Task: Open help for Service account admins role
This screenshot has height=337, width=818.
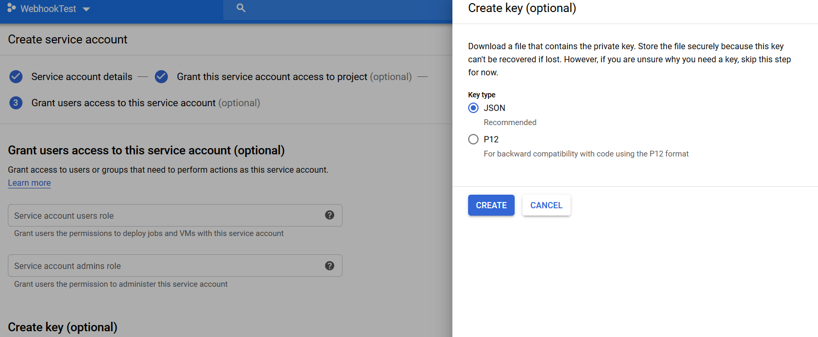Action: coord(330,265)
